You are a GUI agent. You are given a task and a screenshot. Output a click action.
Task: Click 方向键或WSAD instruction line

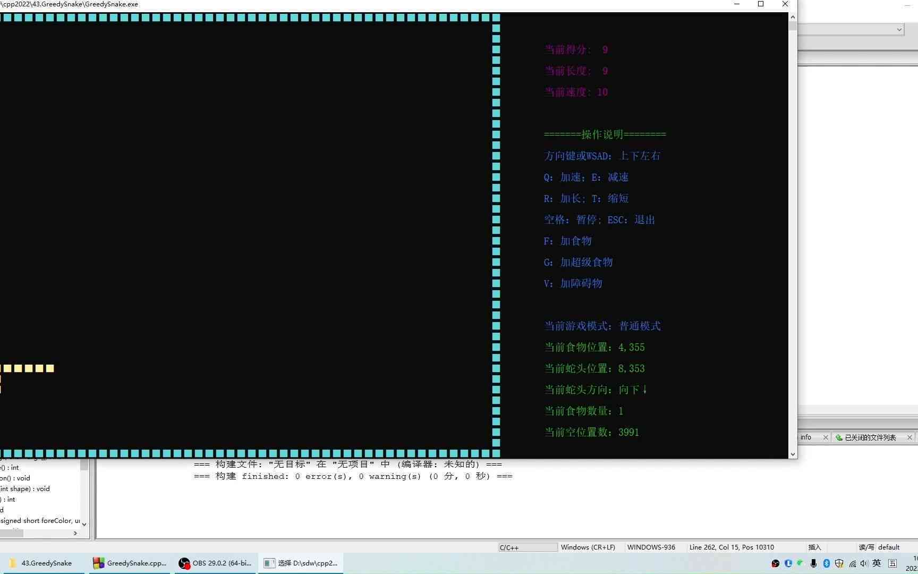coord(602,156)
